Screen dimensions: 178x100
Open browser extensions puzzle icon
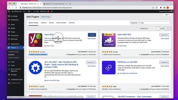point(161,8)
